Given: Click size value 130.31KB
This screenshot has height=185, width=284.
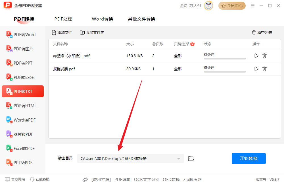Looking at the screenshot, I should (x=135, y=56).
